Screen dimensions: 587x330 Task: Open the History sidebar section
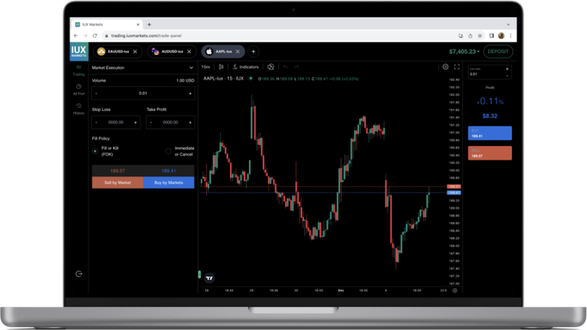pyautogui.click(x=79, y=109)
